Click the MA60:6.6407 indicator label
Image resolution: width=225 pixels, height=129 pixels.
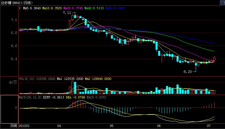pos(115,8)
